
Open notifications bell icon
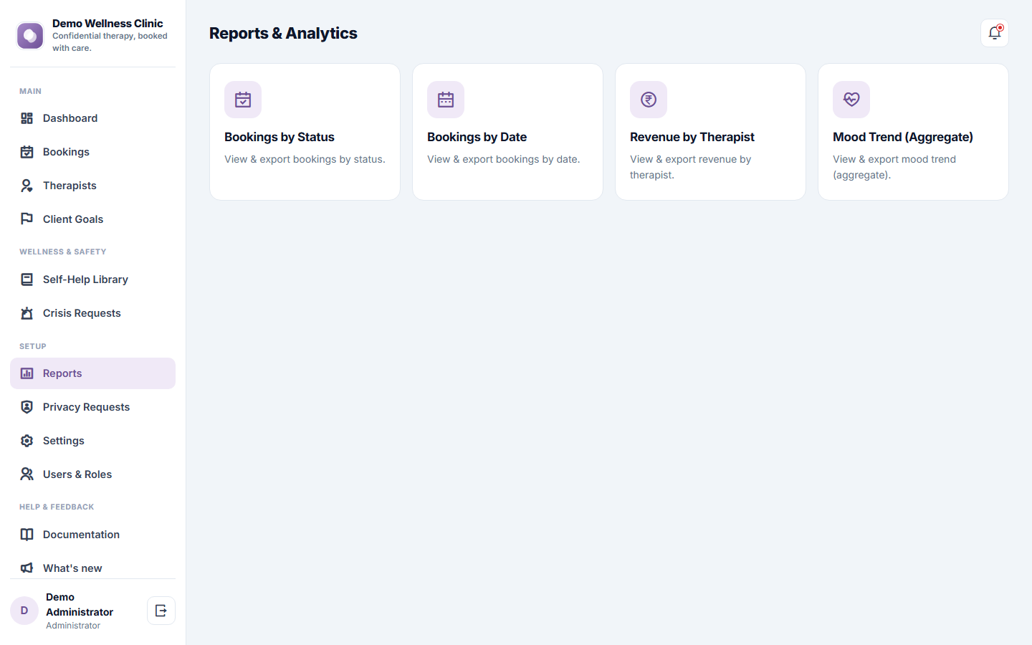click(x=995, y=33)
